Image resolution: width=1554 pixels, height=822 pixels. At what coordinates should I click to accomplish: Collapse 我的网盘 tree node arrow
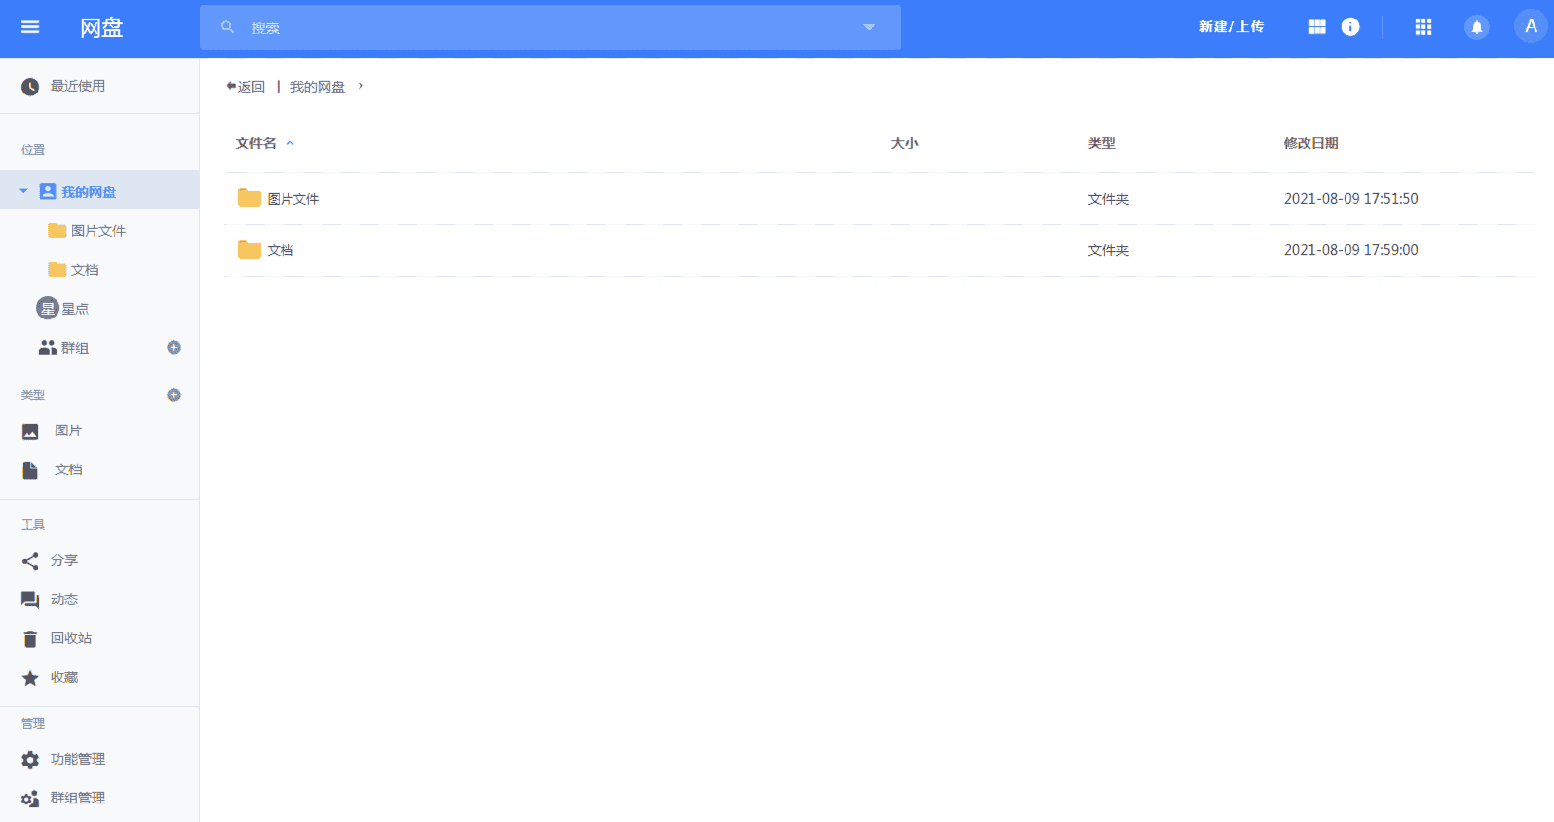(x=23, y=191)
